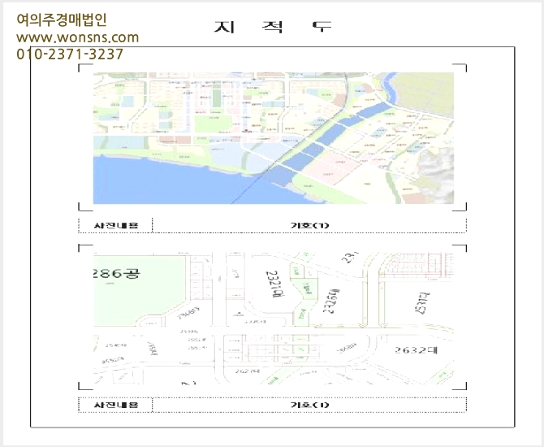The height and width of the screenshot is (447, 544).
Task: Click the 286공 parcel label
Action: tap(117, 273)
